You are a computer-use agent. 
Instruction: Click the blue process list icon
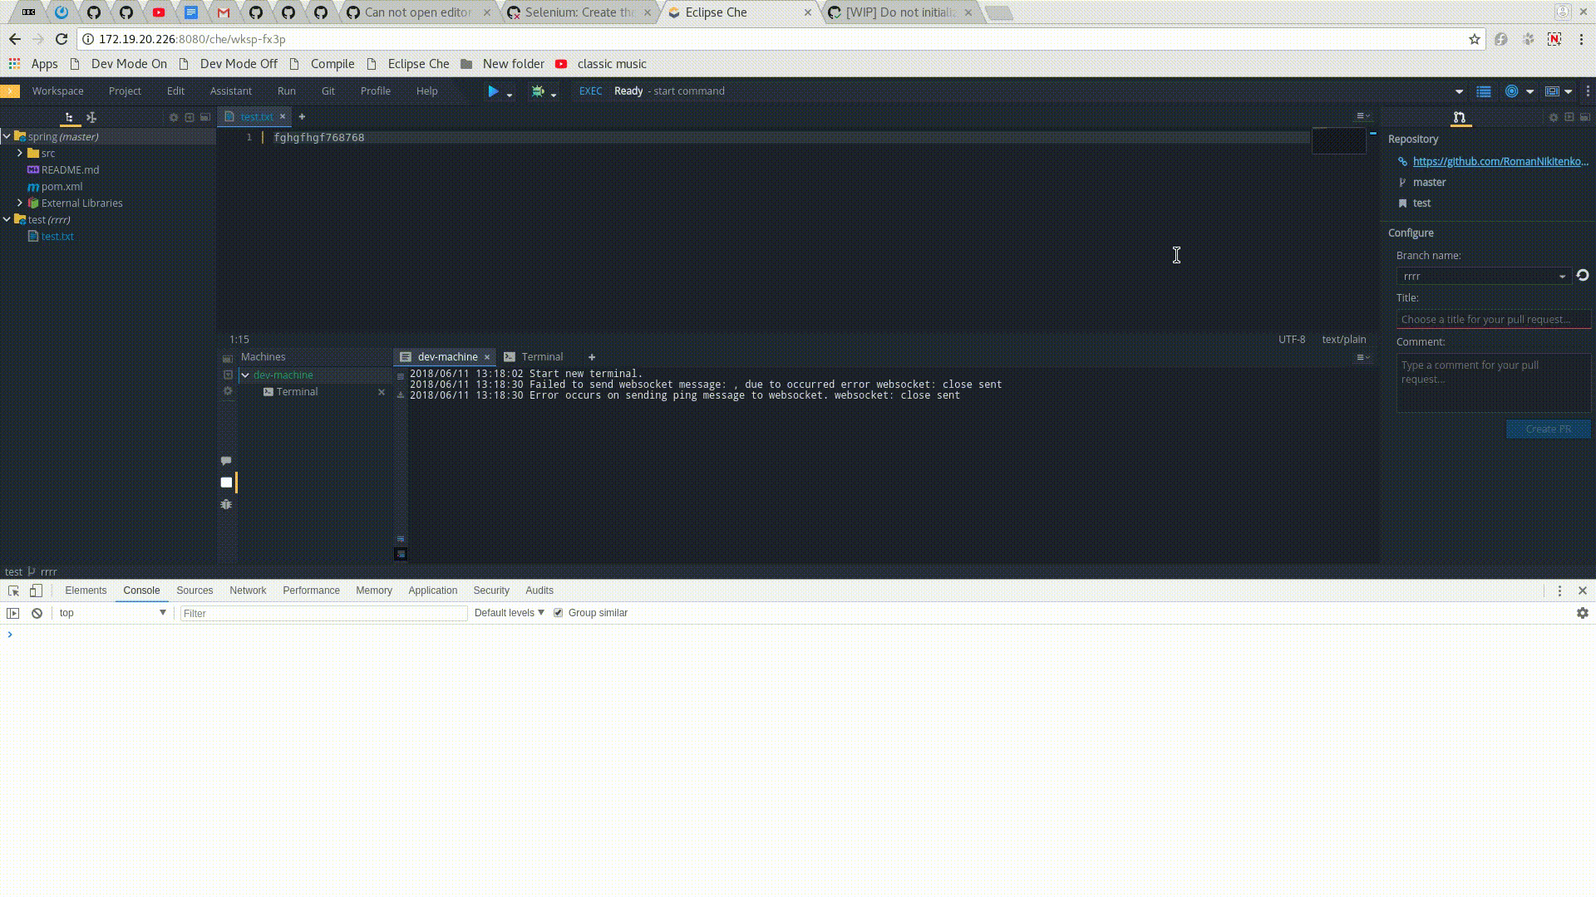(x=1483, y=91)
